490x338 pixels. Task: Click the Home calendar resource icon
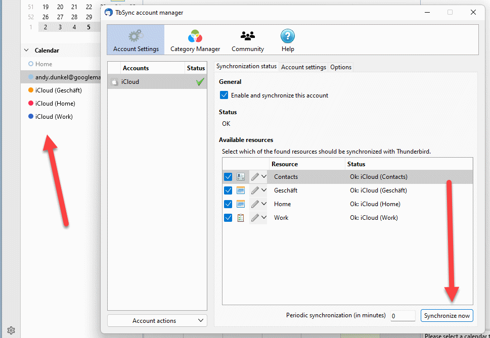click(241, 204)
